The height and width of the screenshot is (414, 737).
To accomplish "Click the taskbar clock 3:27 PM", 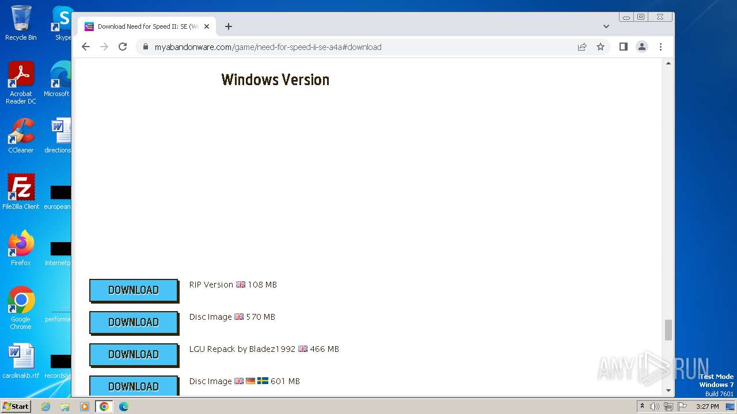I will coord(708,407).
